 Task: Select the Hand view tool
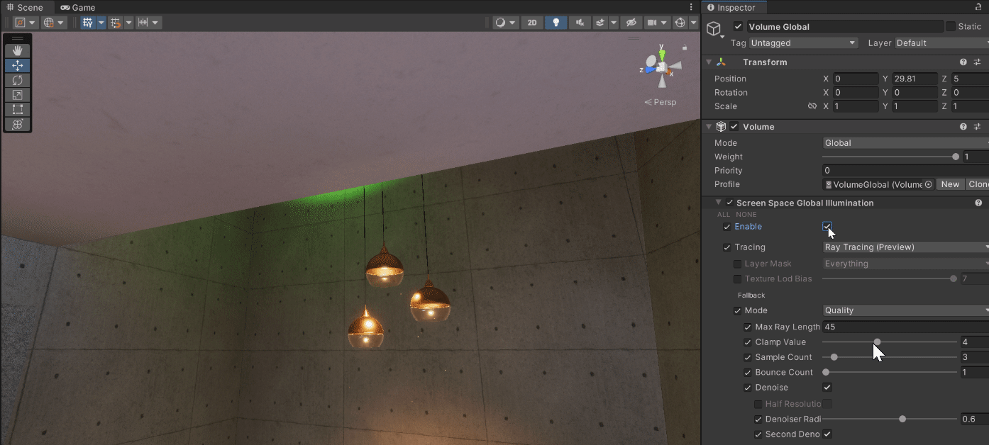click(x=18, y=50)
